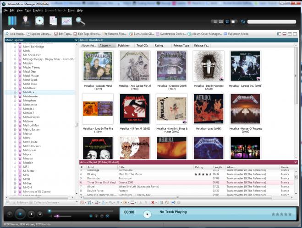Select the Metallica - Death Magnetic album thumbnail
This screenshot has height=228, width=302.
coord(209,66)
